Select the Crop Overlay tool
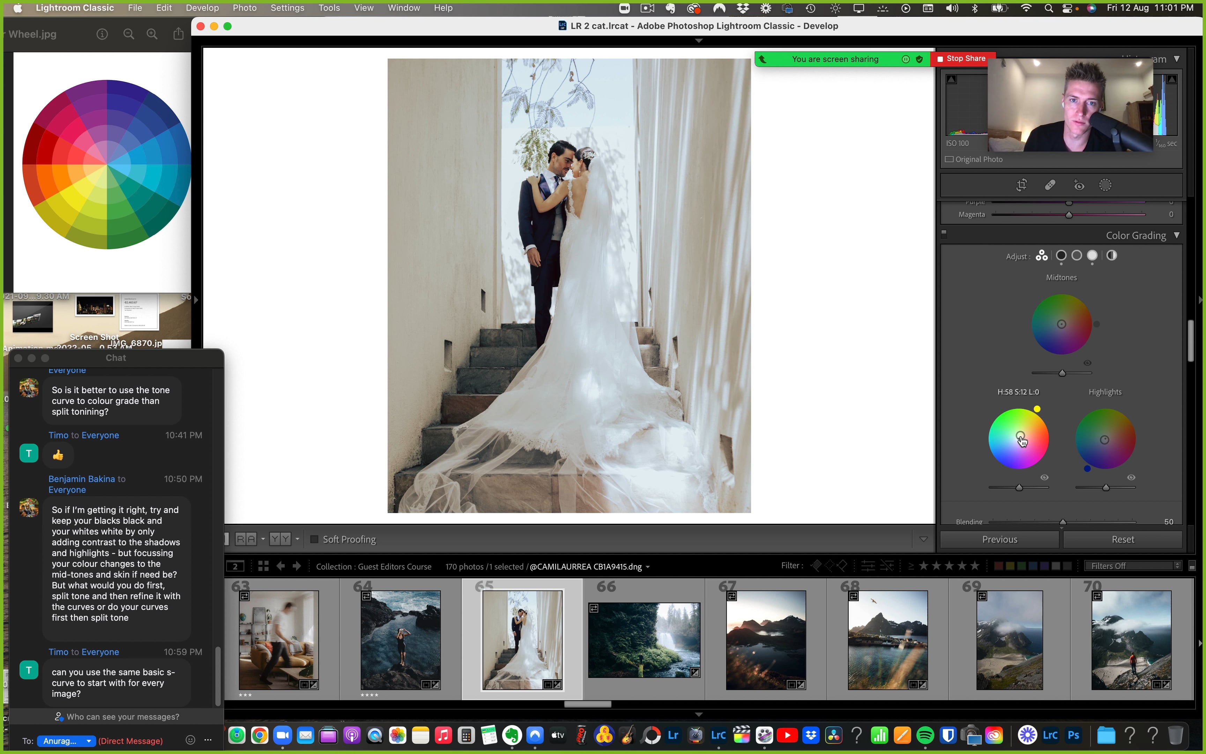1206x754 pixels. 1022,185
